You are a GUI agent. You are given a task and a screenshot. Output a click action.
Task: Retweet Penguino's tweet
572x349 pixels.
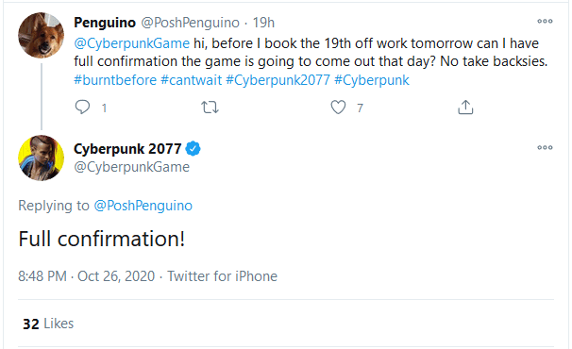click(x=210, y=108)
